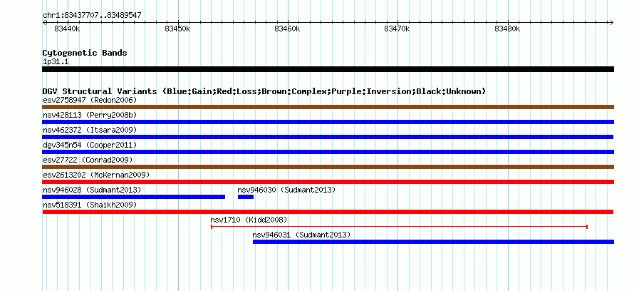This screenshot has width=634, height=291.
Task: Click the nsv946028 (Sudmant2013) label
Action: click(x=92, y=190)
